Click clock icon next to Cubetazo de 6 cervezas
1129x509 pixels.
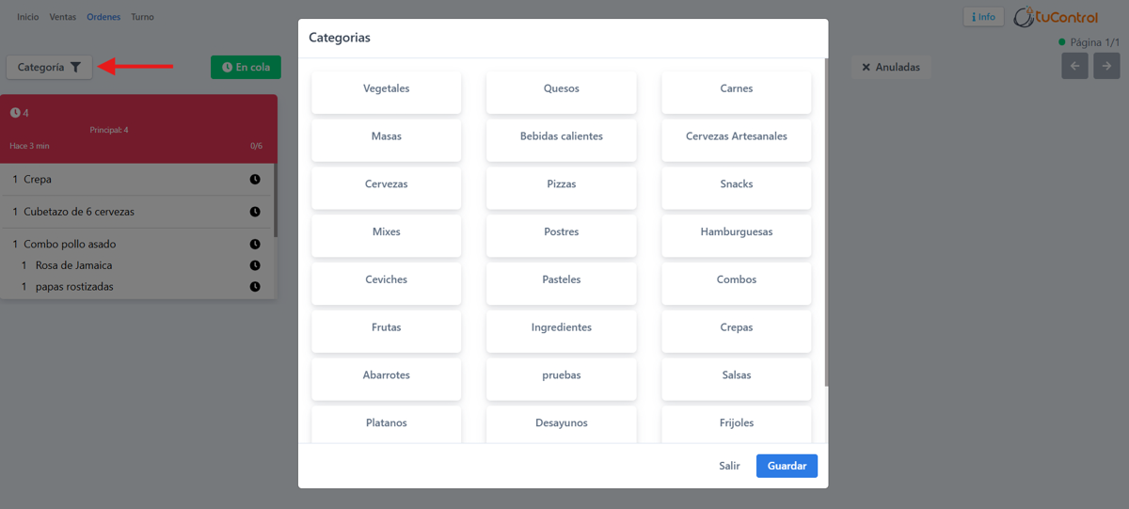tap(255, 212)
